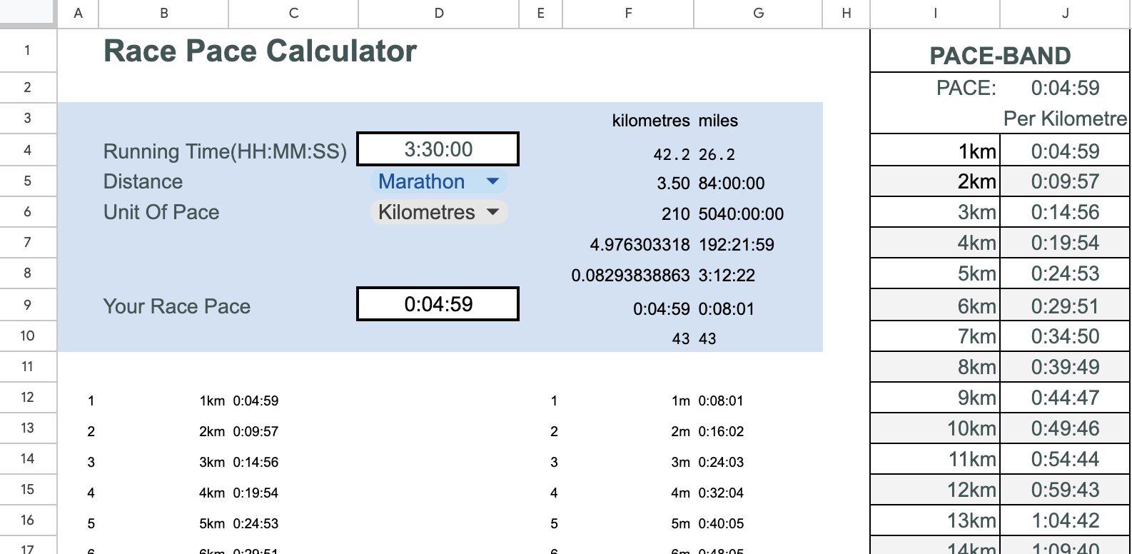This screenshot has width=1132, height=554.
Task: Click the Unit Of Pace label cell
Action: pyautogui.click(x=161, y=212)
